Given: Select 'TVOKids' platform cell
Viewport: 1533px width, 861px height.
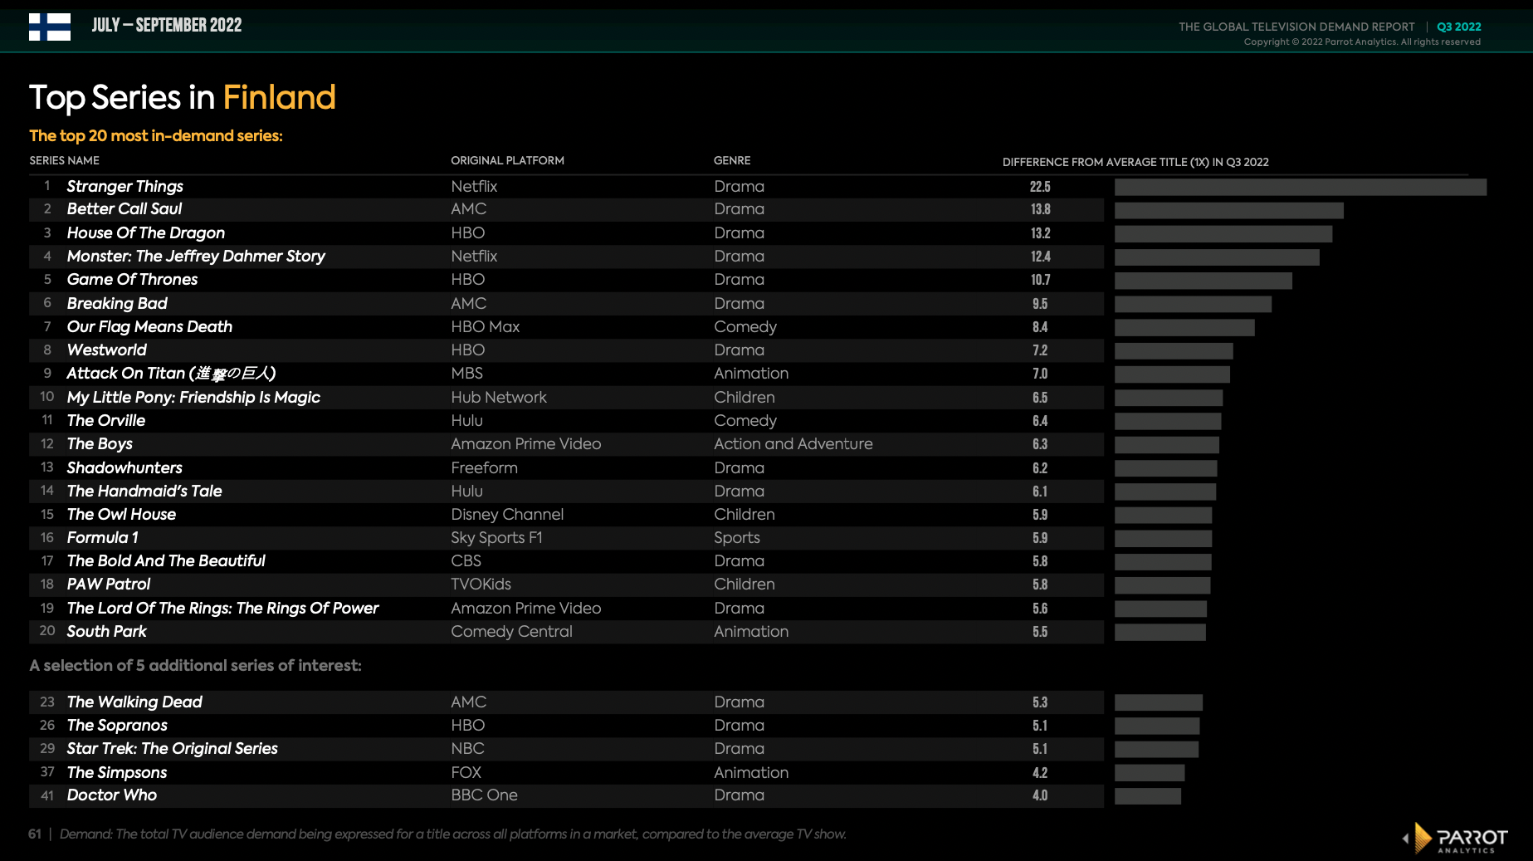Looking at the screenshot, I should tap(481, 585).
